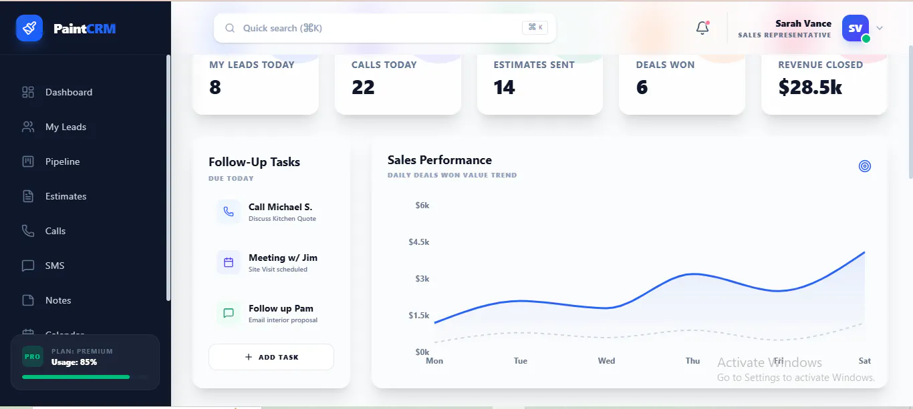Select the SMS menu item
The height and width of the screenshot is (409, 913).
tap(55, 266)
